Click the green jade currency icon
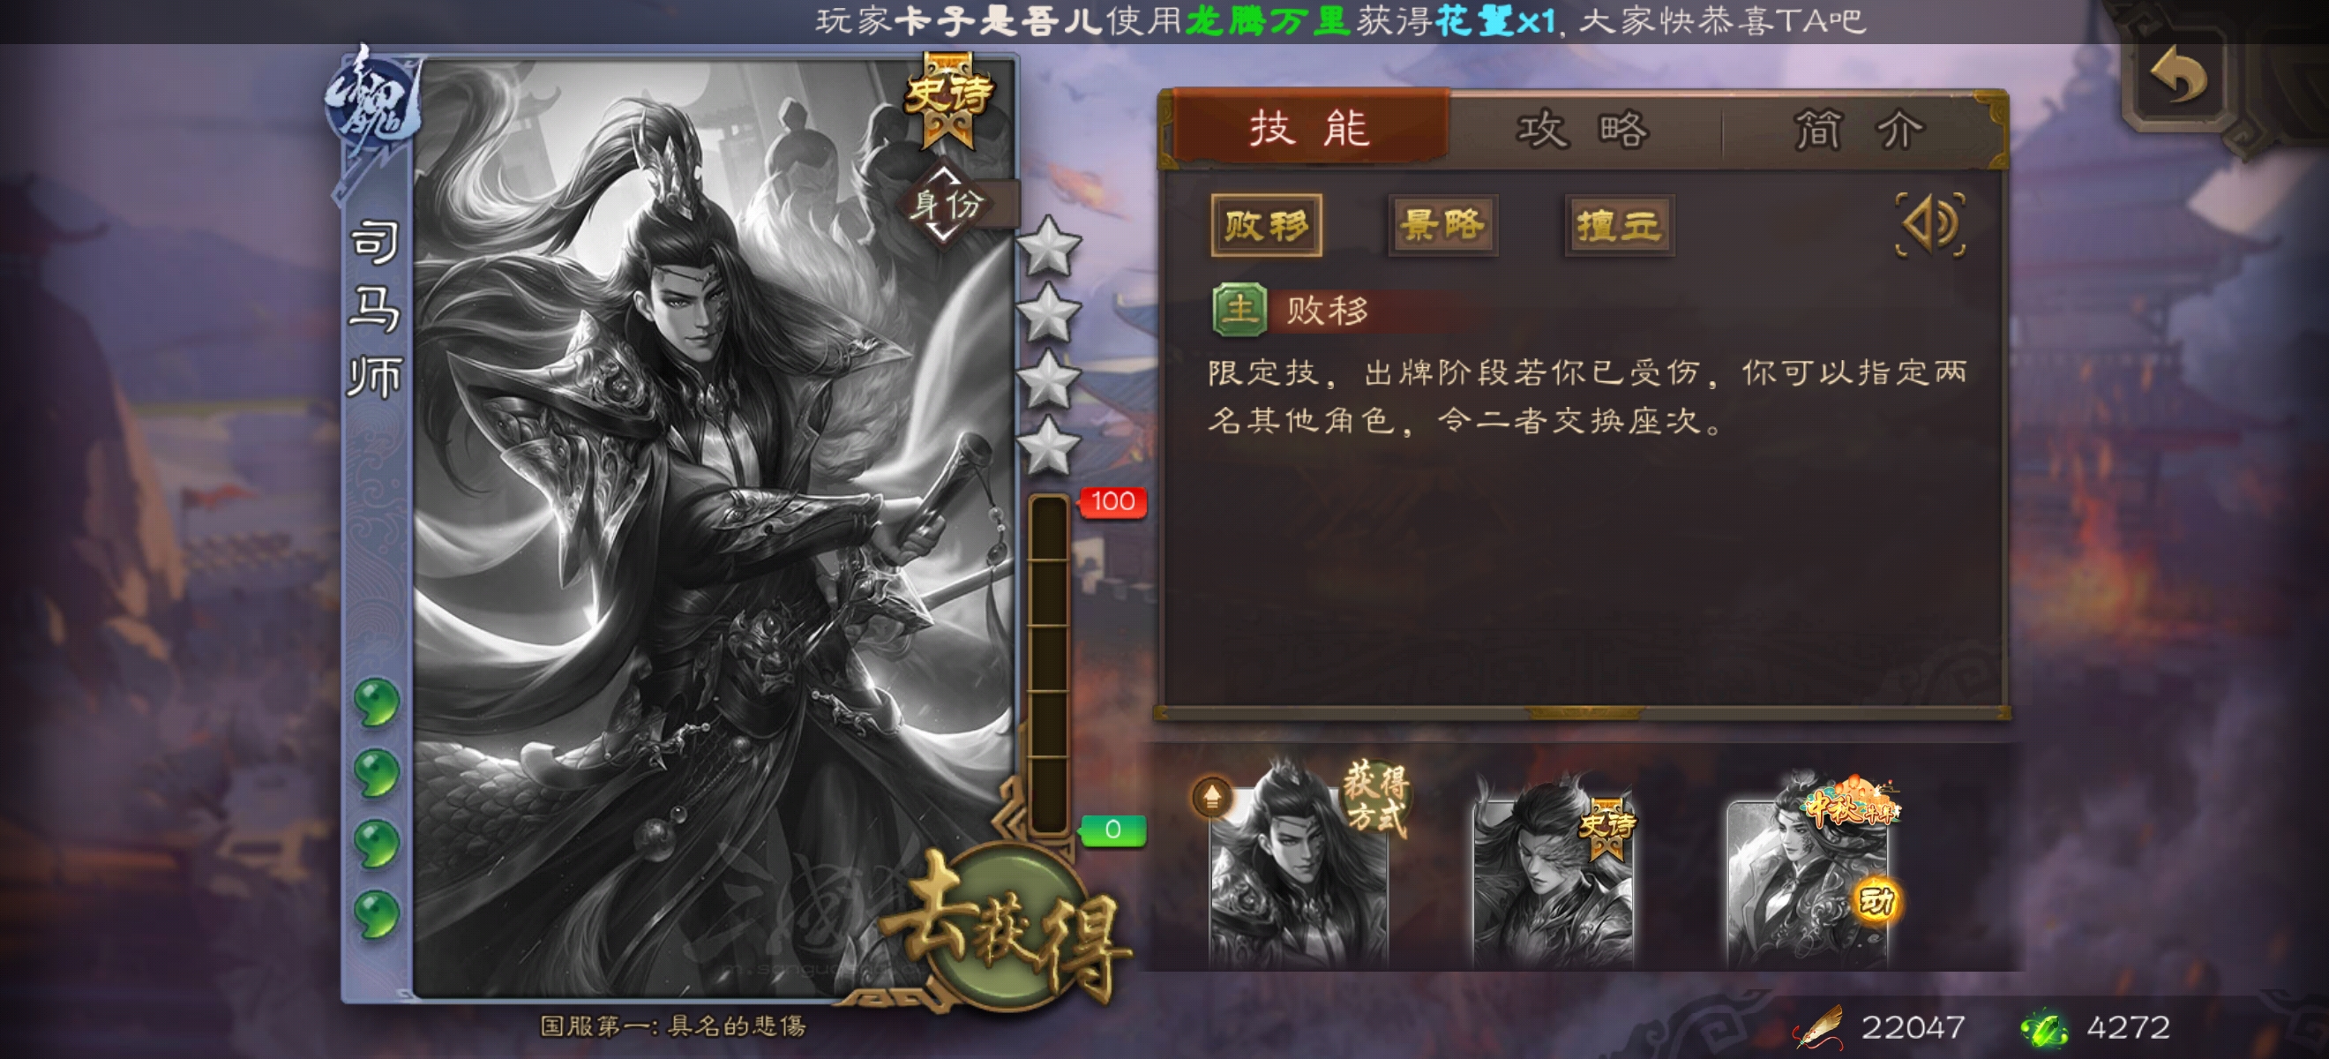 click(x=2044, y=1028)
